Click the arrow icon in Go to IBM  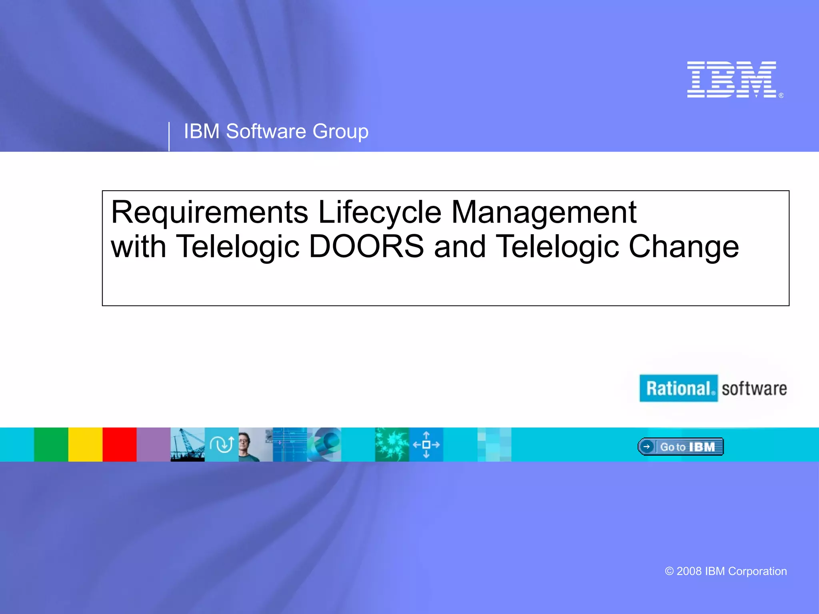(x=647, y=447)
